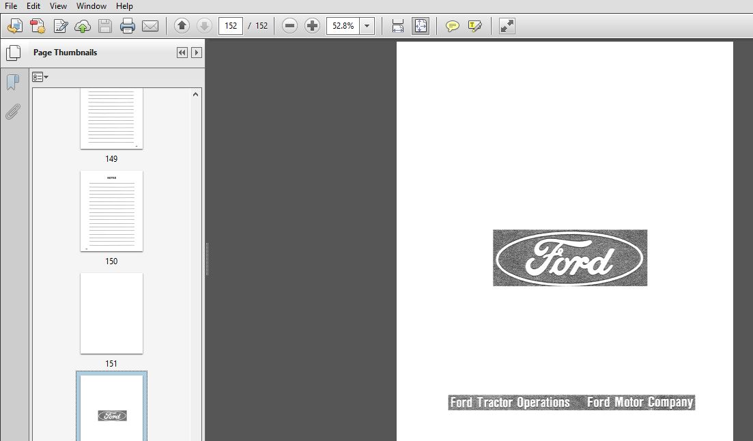Open the View menu
The height and width of the screenshot is (441, 753).
tap(58, 6)
